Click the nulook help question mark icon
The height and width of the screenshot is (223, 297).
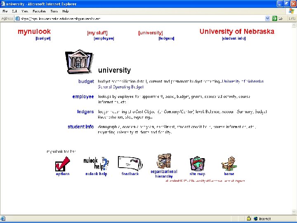point(96,164)
